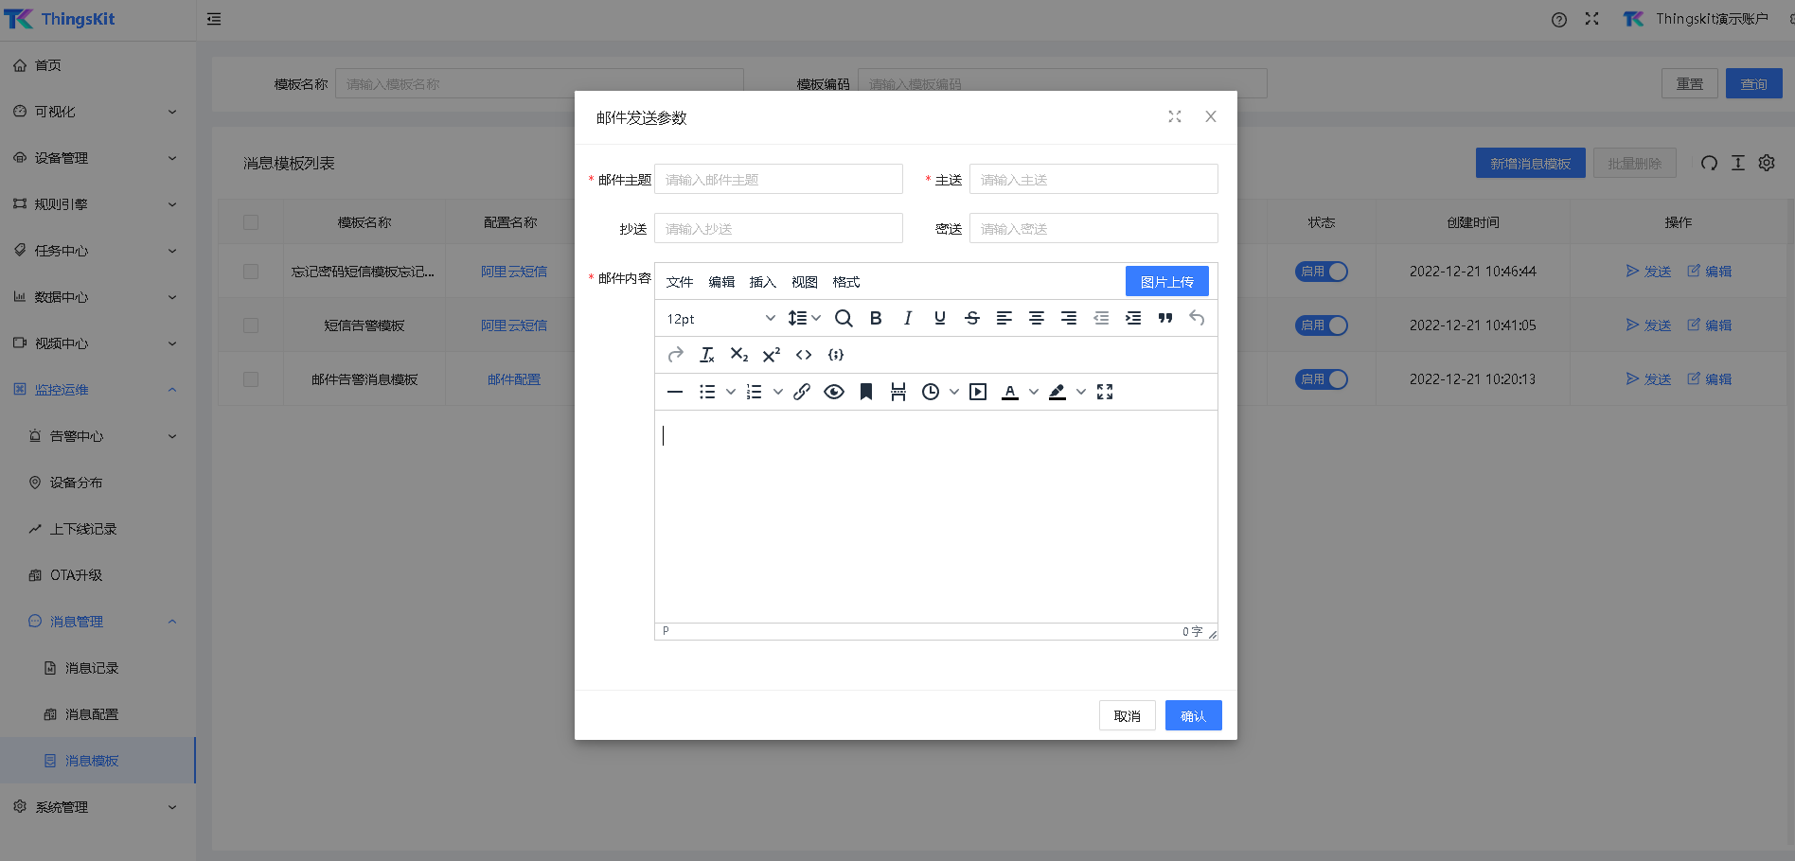
Task: Click the 确认 button in the dialog
Action: [1193, 716]
